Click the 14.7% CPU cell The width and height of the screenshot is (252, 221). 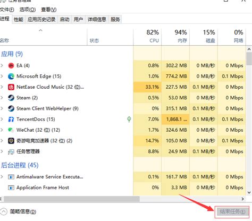(x=147, y=141)
